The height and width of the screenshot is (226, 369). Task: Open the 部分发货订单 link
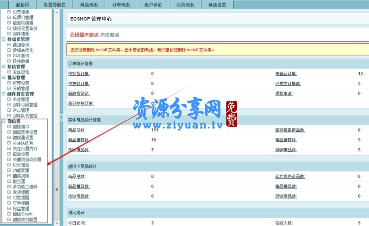81,103
